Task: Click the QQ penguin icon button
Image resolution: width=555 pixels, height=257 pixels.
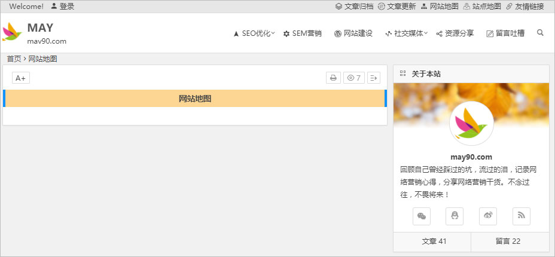Action: coord(455,216)
